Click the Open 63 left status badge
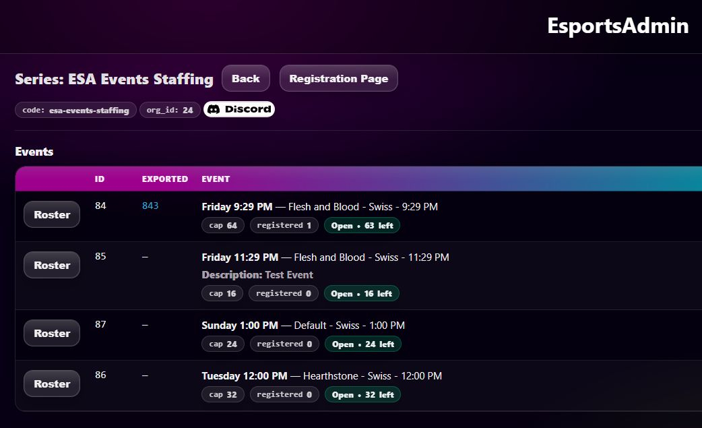Image resolution: width=702 pixels, height=428 pixels. click(x=362, y=226)
